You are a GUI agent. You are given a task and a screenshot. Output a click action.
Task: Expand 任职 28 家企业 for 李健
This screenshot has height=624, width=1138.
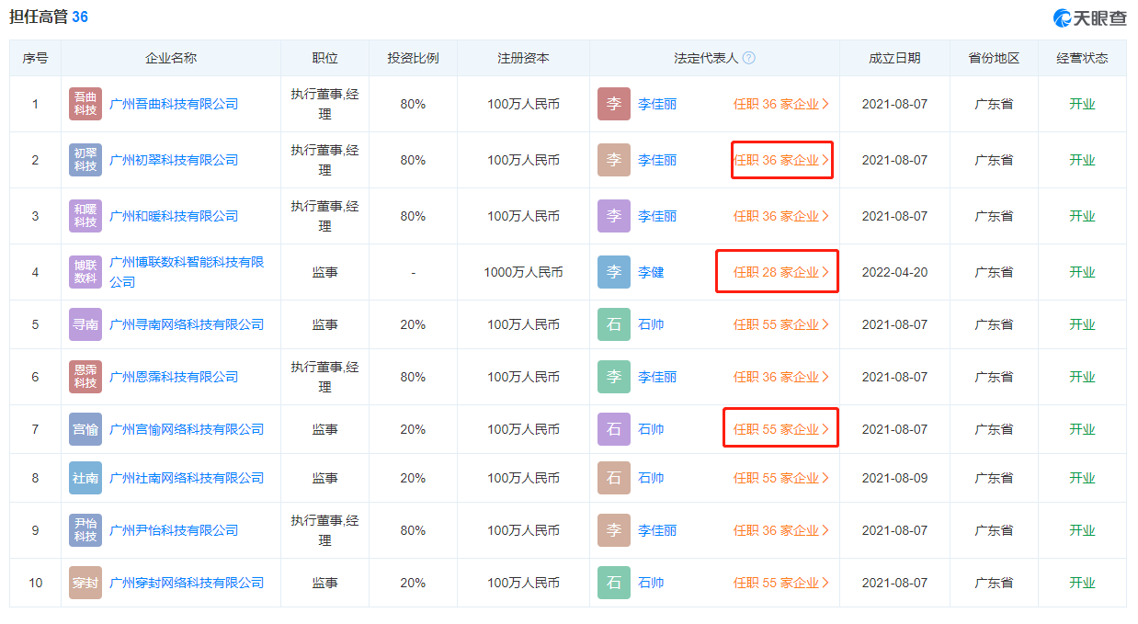click(x=780, y=272)
